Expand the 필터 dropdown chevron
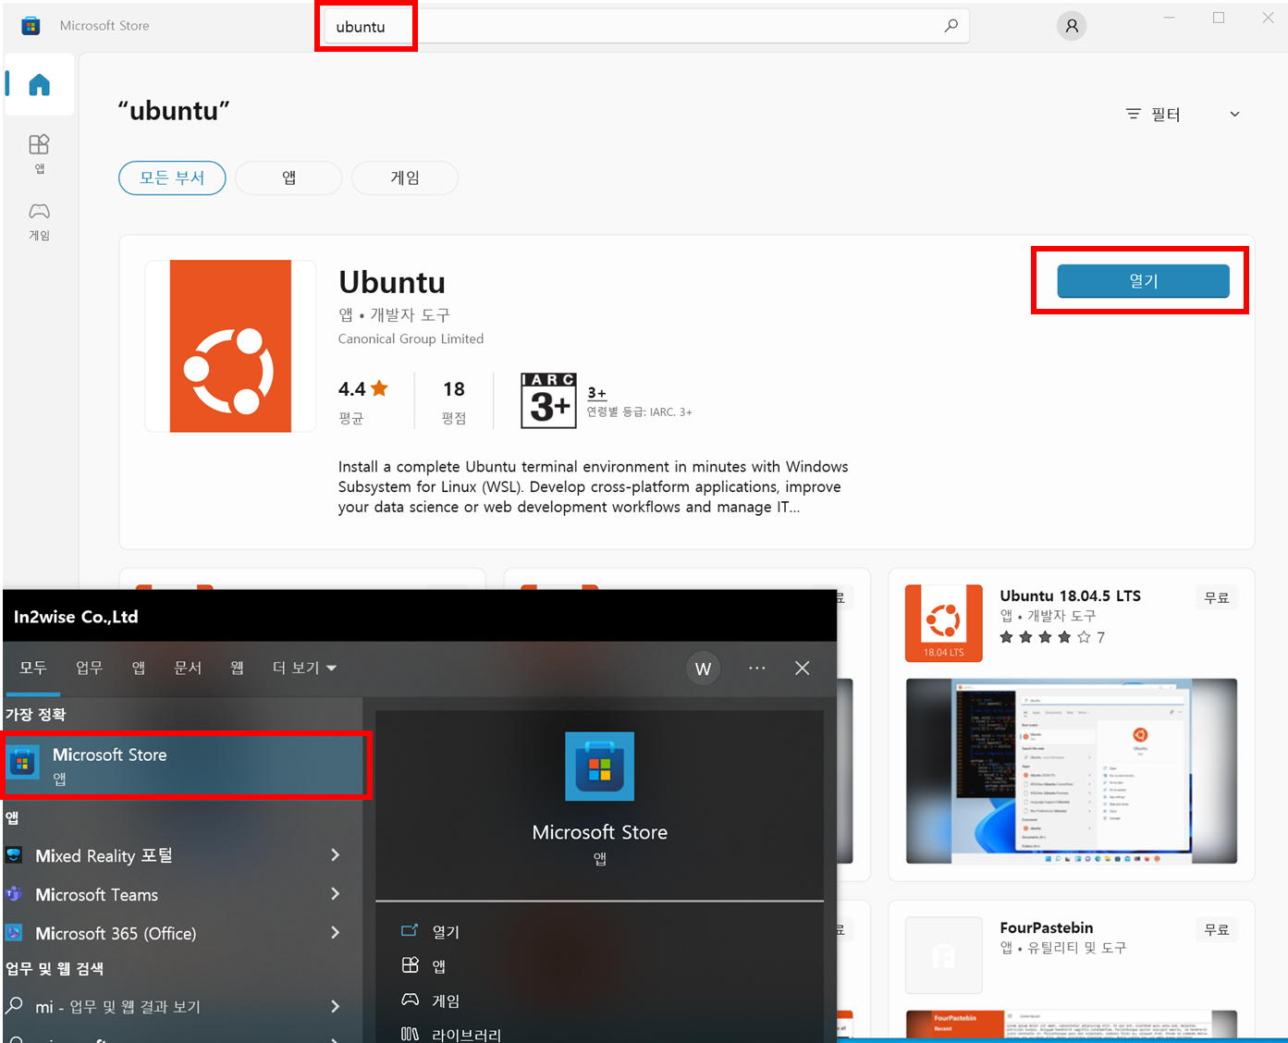 (1234, 114)
